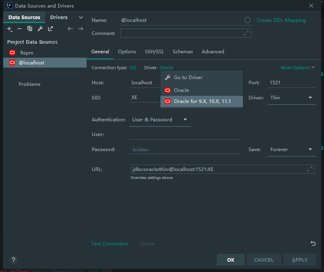The width and height of the screenshot is (324, 272).
Task: Expand the URL field editor
Action: tap(310, 169)
